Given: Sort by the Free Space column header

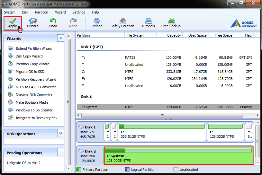Looking at the screenshot, I should point(221,35).
